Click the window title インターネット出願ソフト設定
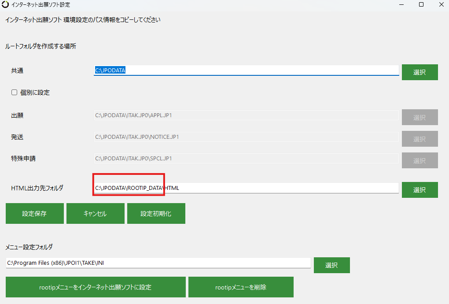 (40, 4)
